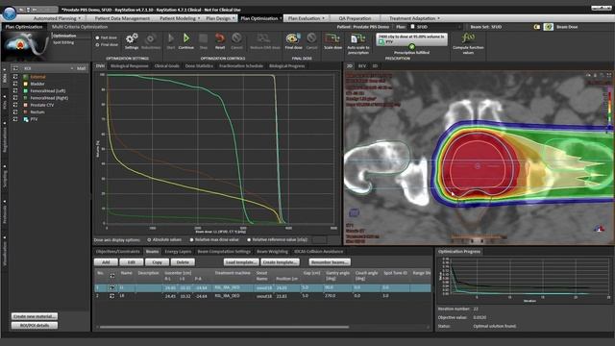The height and width of the screenshot is (346, 615).
Task: Reset optimization with red arrow icon
Action: 220,38
